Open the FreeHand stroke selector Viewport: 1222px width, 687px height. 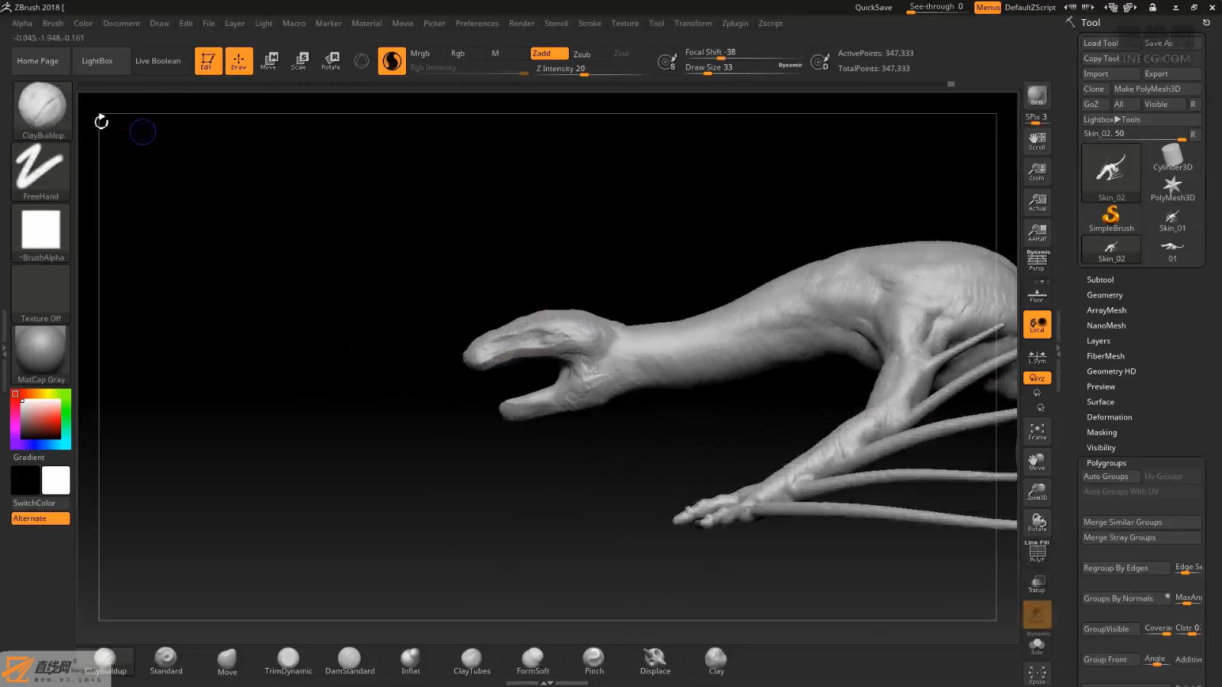41,172
